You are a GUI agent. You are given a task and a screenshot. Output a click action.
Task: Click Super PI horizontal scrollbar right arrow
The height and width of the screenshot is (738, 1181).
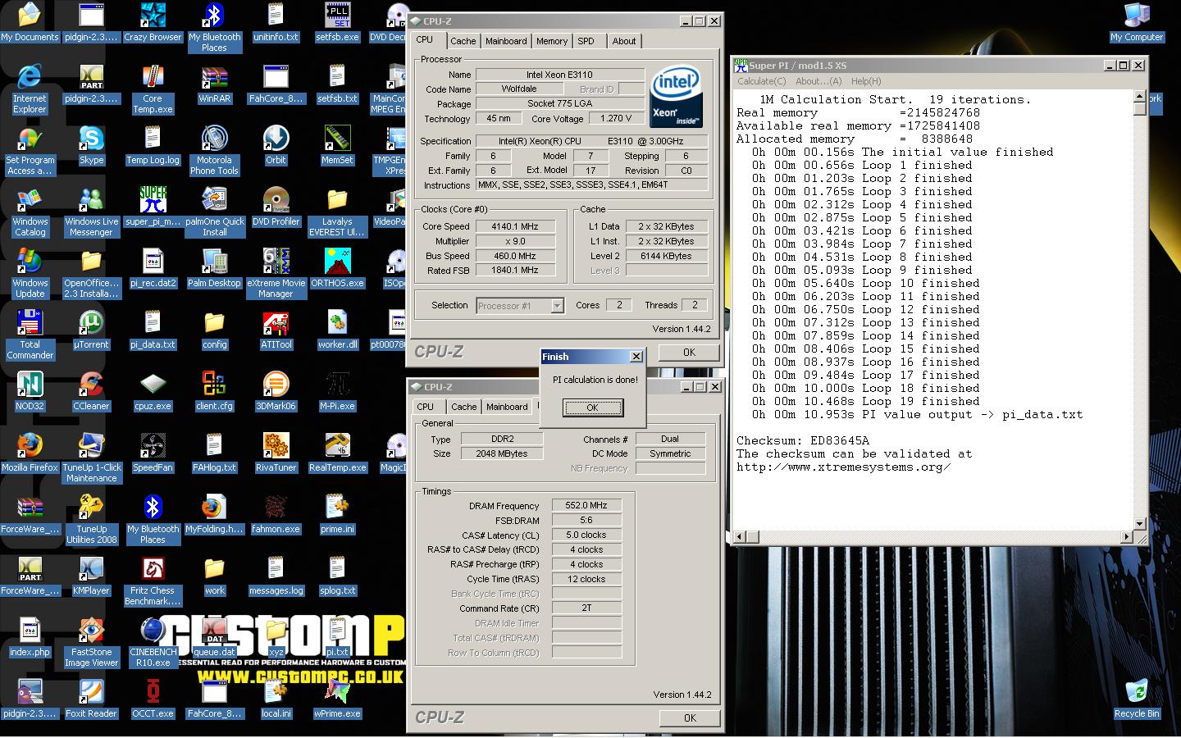pyautogui.click(x=1126, y=537)
